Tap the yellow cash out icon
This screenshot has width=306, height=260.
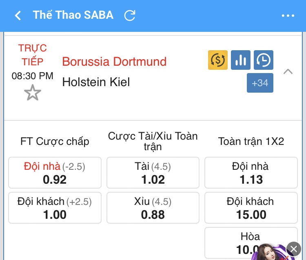tap(218, 60)
